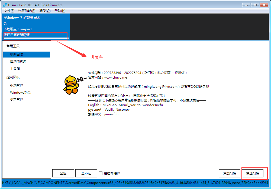Maximize the Dism++ window
The width and height of the screenshot is (271, 189).
(255, 5)
